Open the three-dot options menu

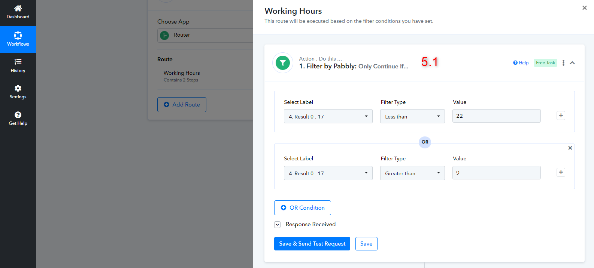tap(563, 63)
